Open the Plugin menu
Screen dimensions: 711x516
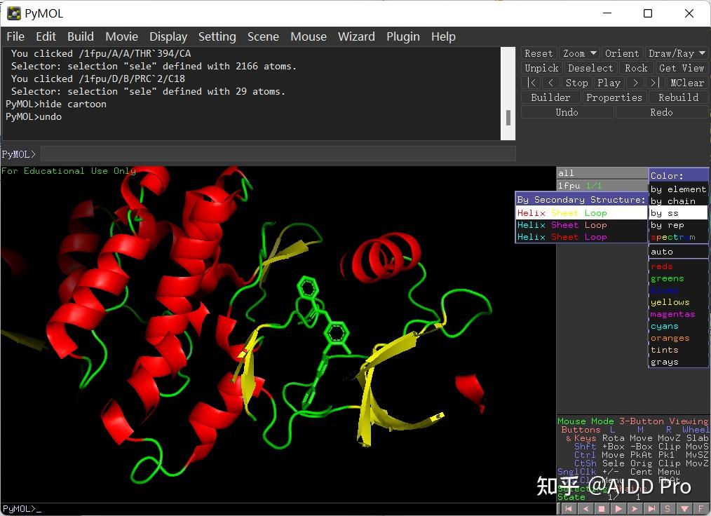[x=402, y=36]
